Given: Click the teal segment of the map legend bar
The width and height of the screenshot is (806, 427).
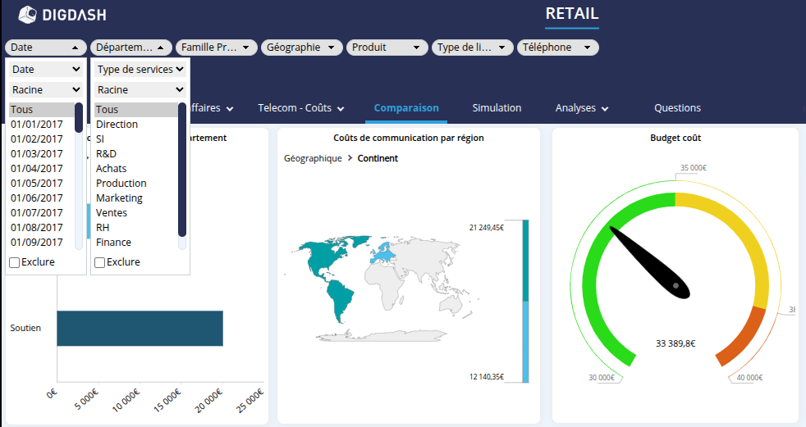Looking at the screenshot, I should coord(525,260).
